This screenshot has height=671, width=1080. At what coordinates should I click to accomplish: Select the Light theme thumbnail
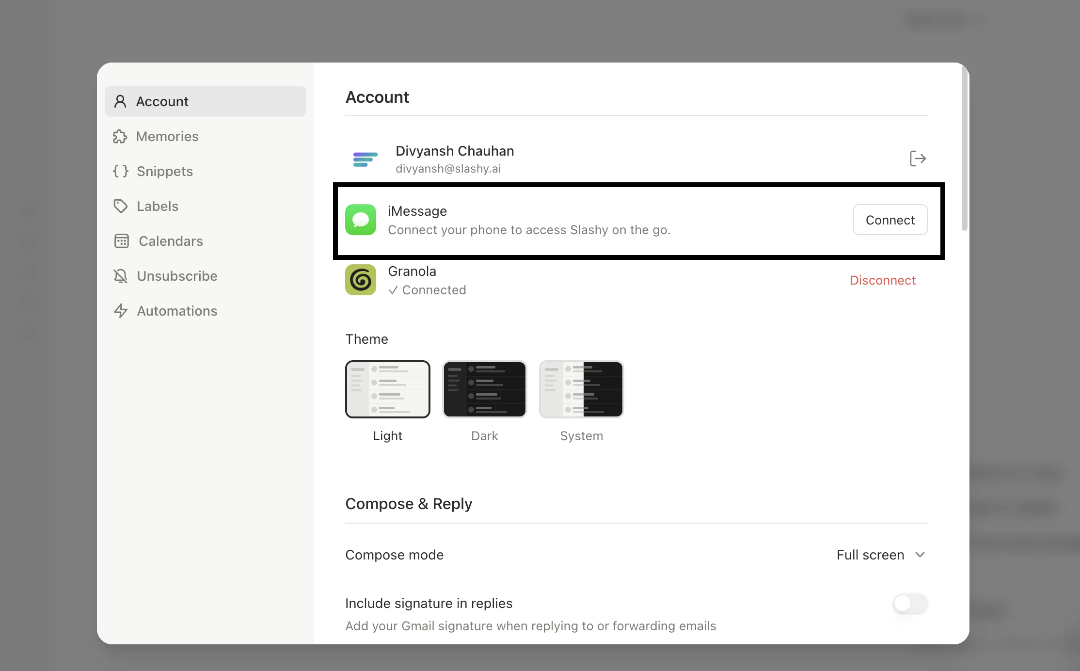(388, 389)
